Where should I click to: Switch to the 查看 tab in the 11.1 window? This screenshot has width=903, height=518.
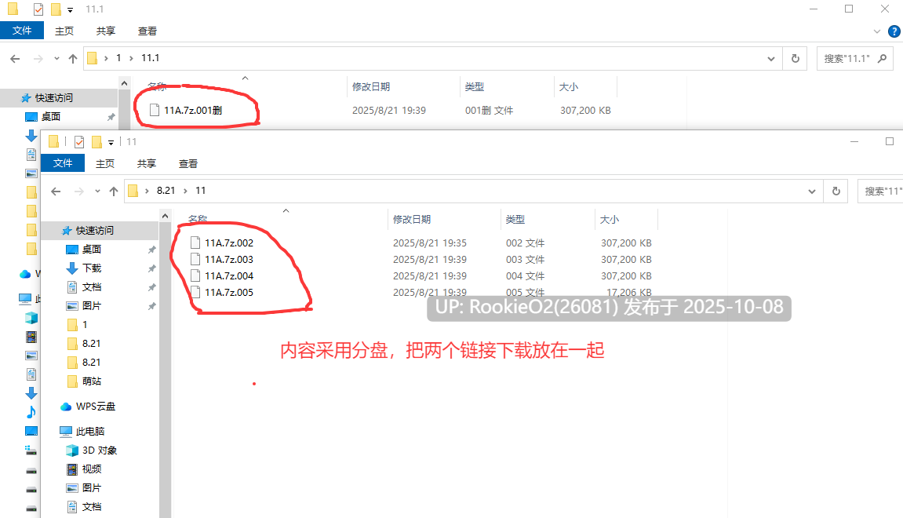point(147,31)
